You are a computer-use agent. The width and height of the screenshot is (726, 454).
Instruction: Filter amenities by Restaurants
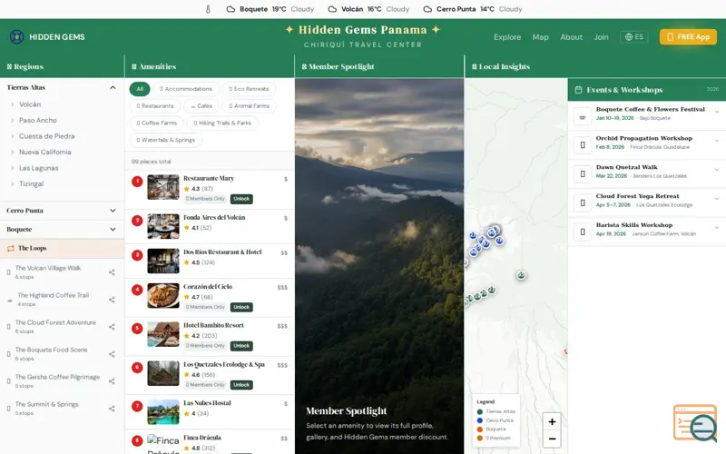(155, 106)
